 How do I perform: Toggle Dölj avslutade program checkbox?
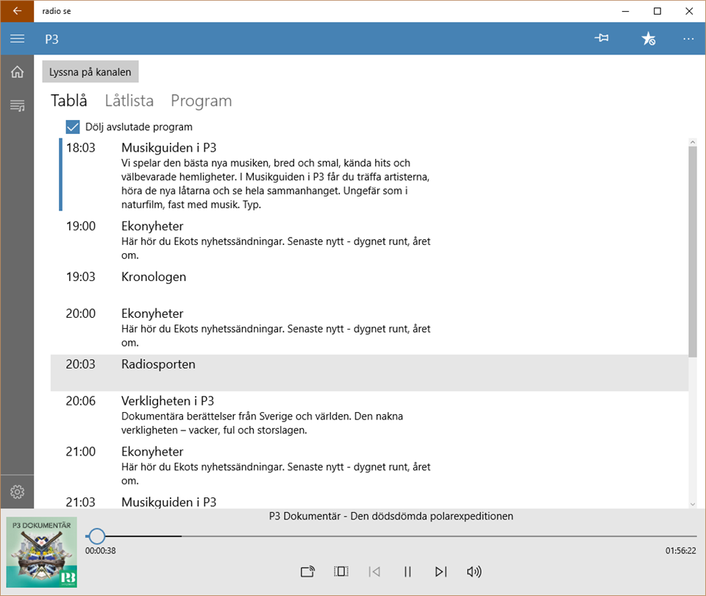[x=73, y=127]
